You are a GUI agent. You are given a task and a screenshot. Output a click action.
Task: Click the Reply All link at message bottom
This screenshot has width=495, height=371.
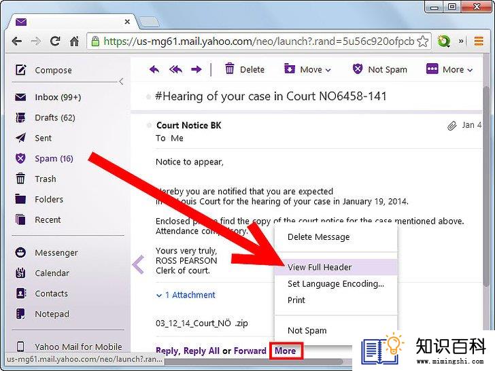(201, 351)
